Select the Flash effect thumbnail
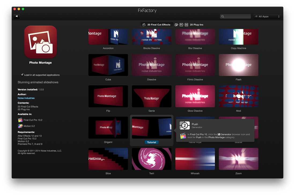The image size is (295, 195). tap(239, 65)
